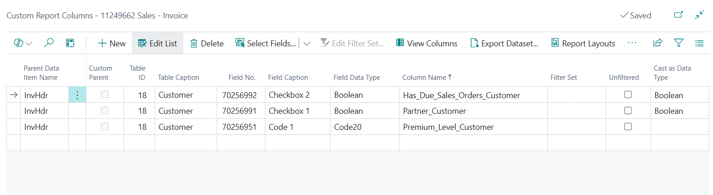The image size is (713, 195).
Task: Click the View Columns action
Action: point(427,44)
